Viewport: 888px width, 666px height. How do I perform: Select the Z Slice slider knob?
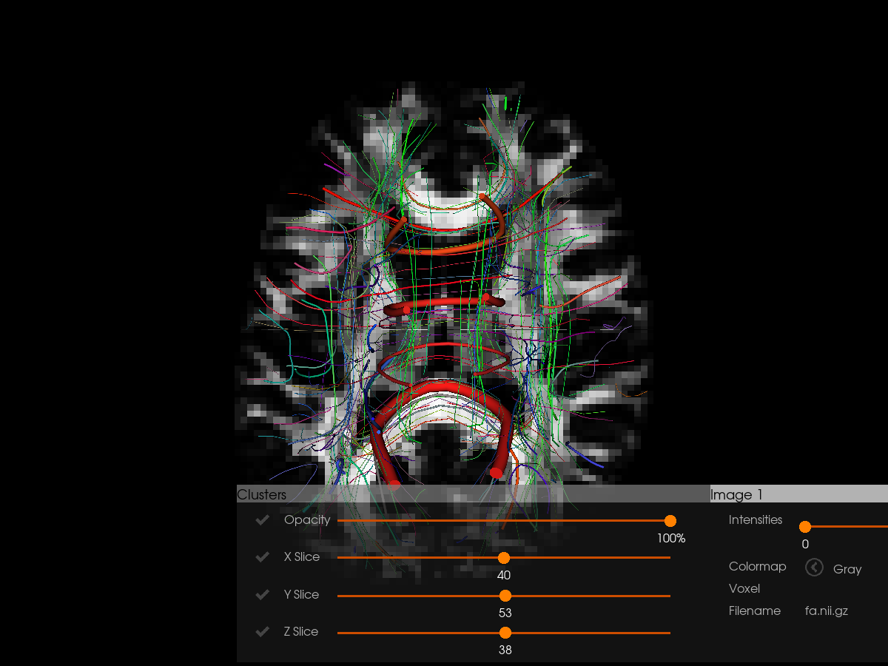pyautogui.click(x=505, y=633)
